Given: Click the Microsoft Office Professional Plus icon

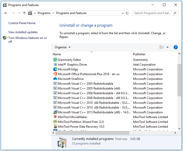Looking at the screenshot, I should [55, 74].
